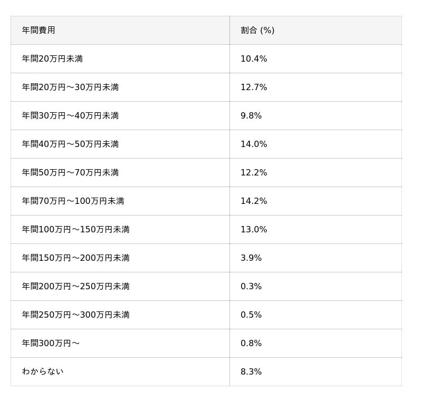Click the 年間費用 column header

coord(39,31)
